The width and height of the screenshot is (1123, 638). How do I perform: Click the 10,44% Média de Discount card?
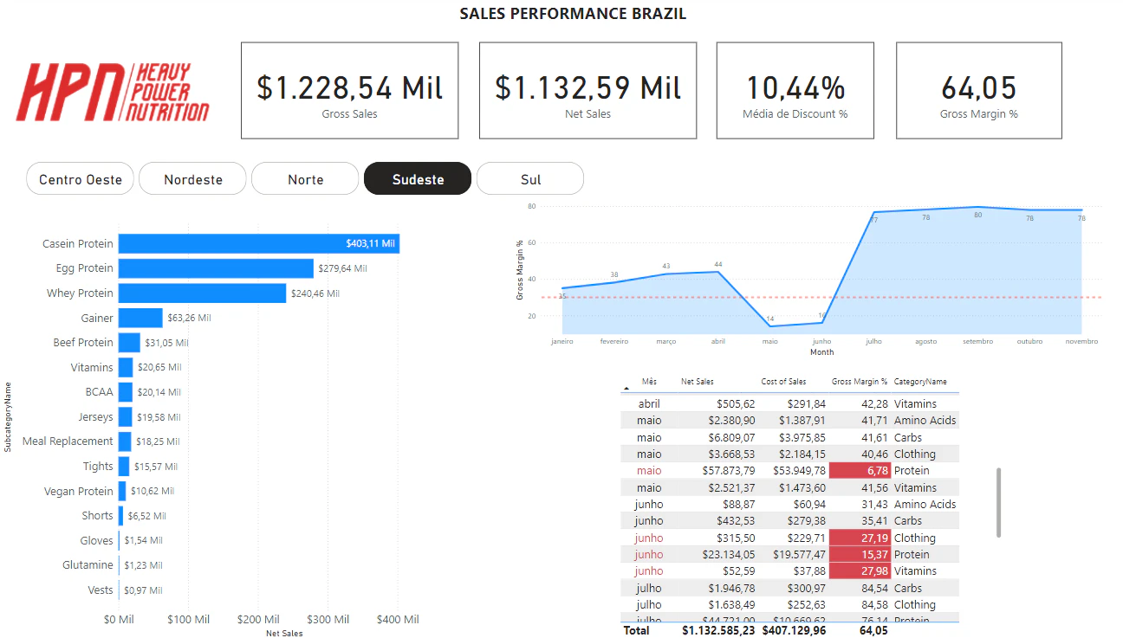[x=795, y=89]
